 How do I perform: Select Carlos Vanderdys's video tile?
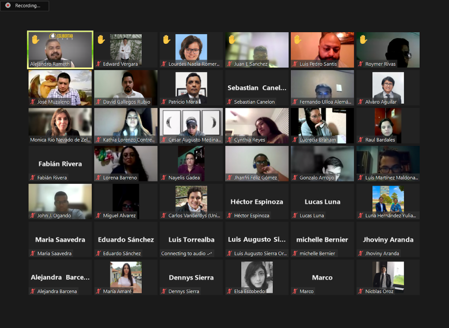point(191,201)
